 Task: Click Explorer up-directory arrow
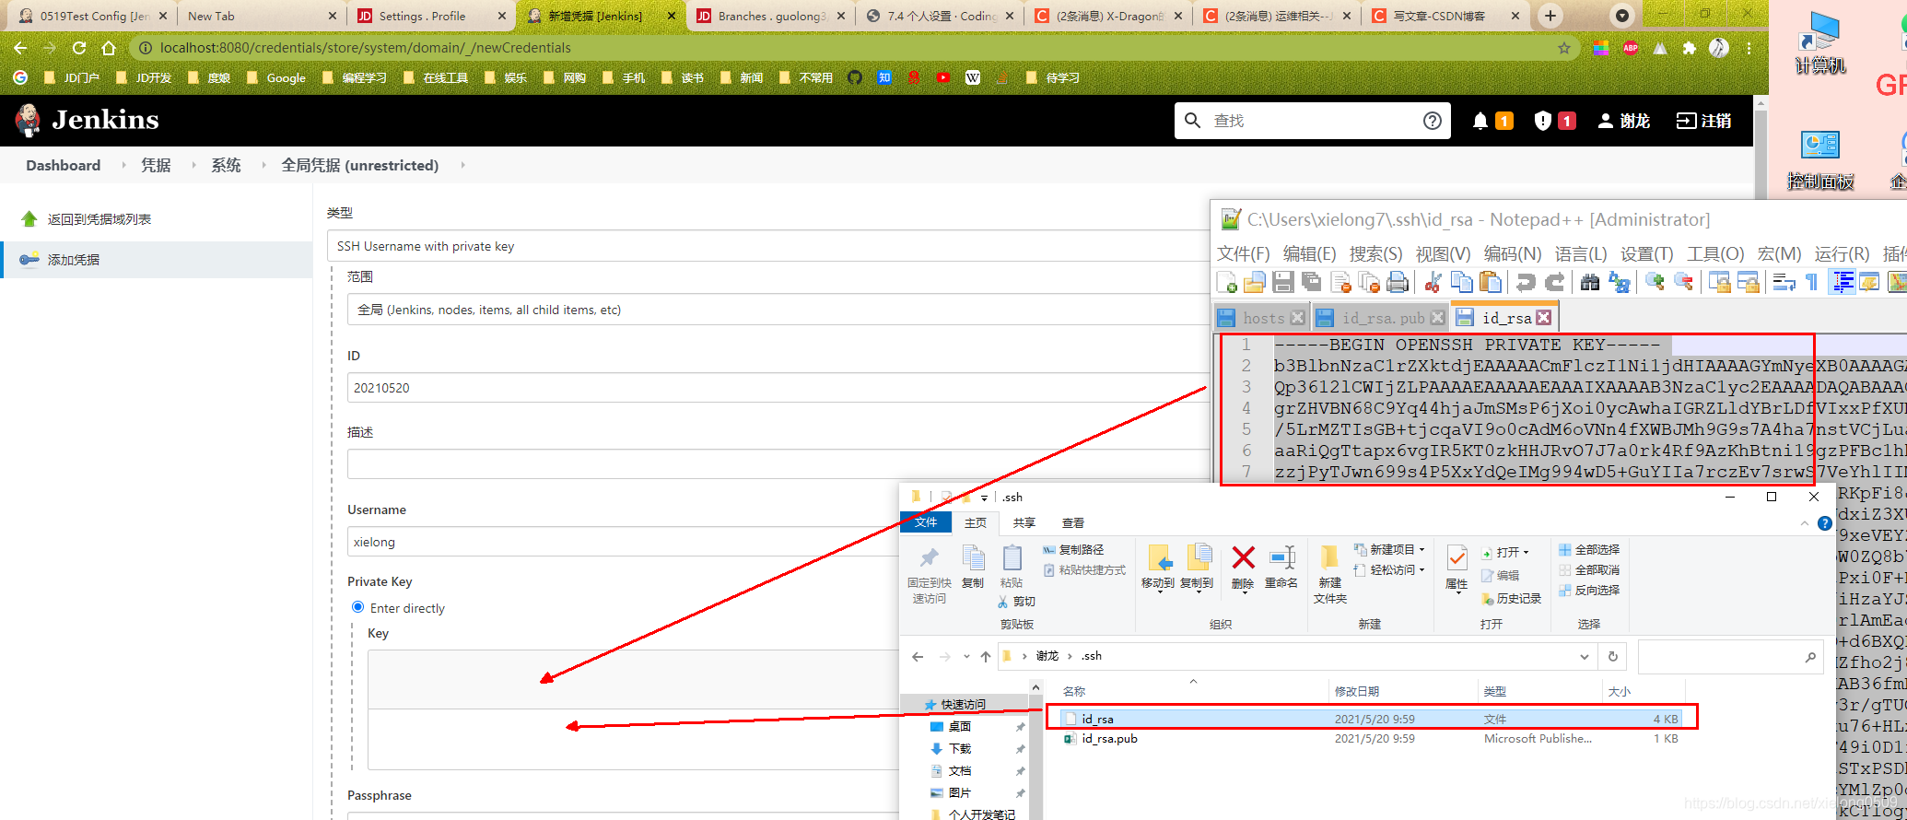(x=986, y=657)
